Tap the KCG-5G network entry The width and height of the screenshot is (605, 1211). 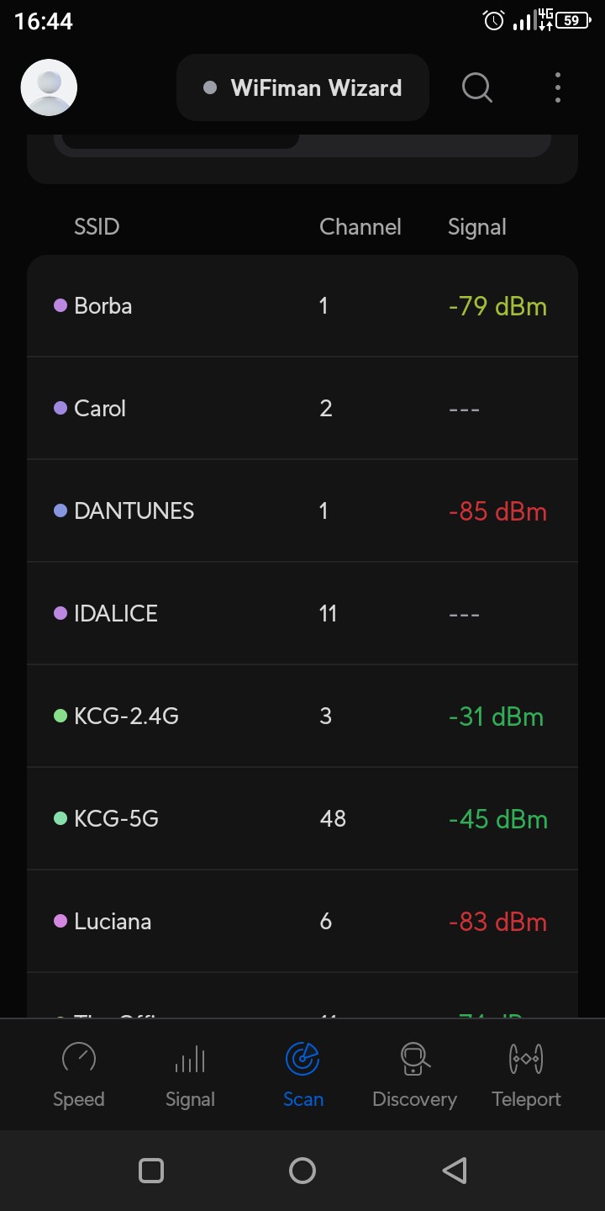click(x=302, y=819)
